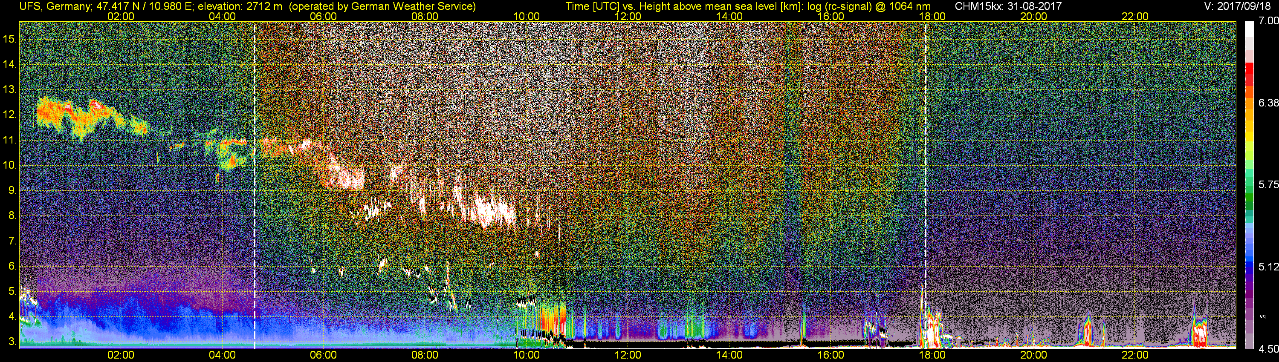
Task: Click the 5.12 value on color scale
Action: [x=1268, y=267]
